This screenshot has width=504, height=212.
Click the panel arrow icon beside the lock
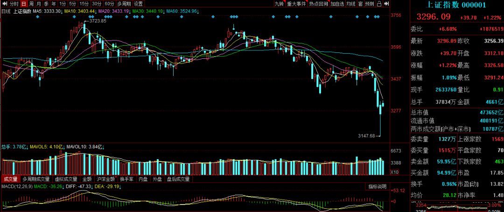click(386, 4)
